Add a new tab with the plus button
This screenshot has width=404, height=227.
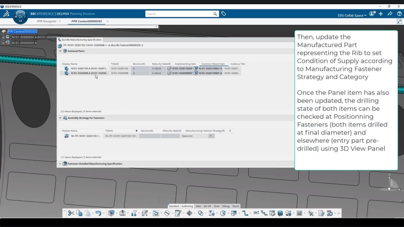[x=108, y=21]
